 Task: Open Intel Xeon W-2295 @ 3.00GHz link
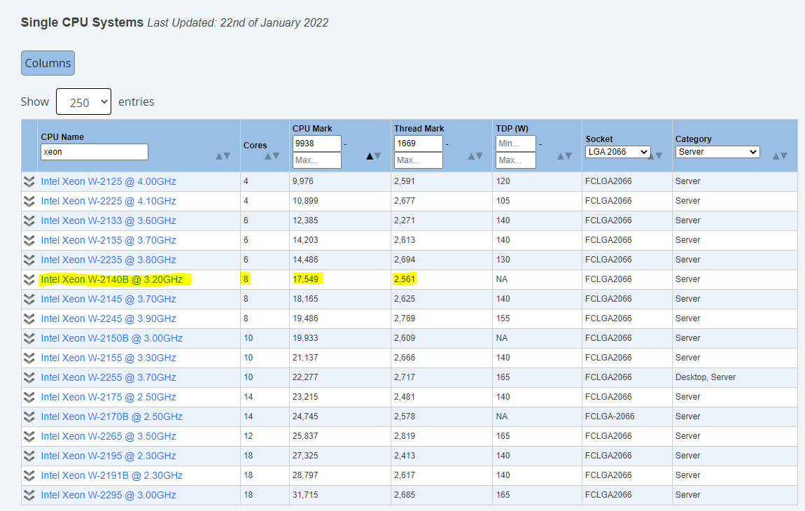108,495
